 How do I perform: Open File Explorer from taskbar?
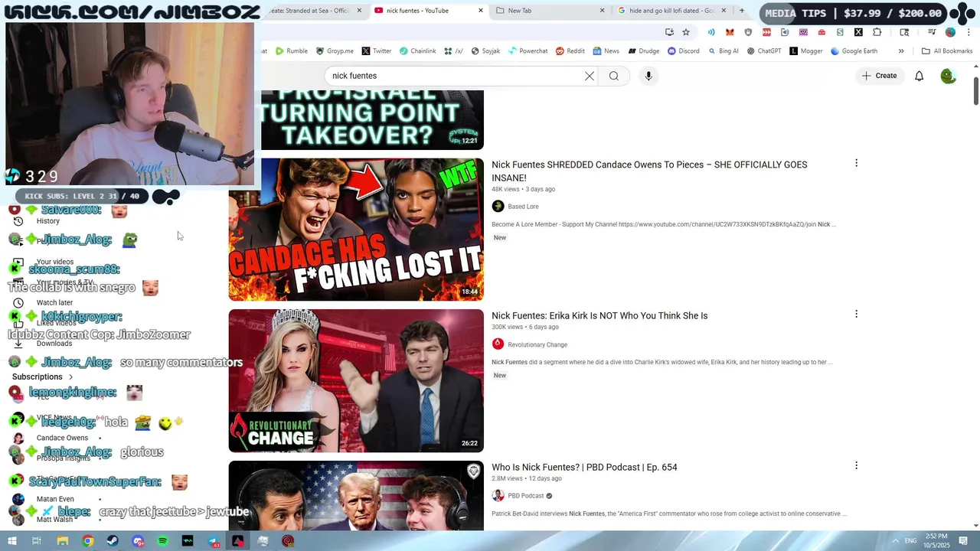[63, 541]
